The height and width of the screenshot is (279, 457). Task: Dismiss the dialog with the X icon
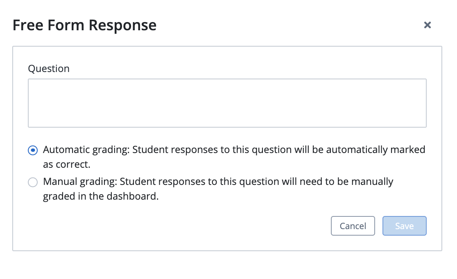point(427,25)
